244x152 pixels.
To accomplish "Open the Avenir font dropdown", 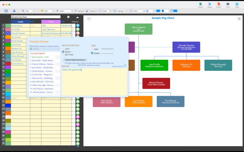I will tap(66, 11).
